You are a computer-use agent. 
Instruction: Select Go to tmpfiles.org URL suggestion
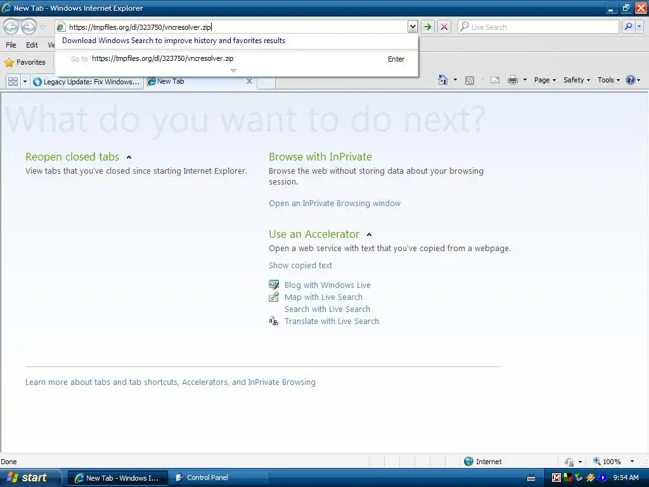coord(236,59)
